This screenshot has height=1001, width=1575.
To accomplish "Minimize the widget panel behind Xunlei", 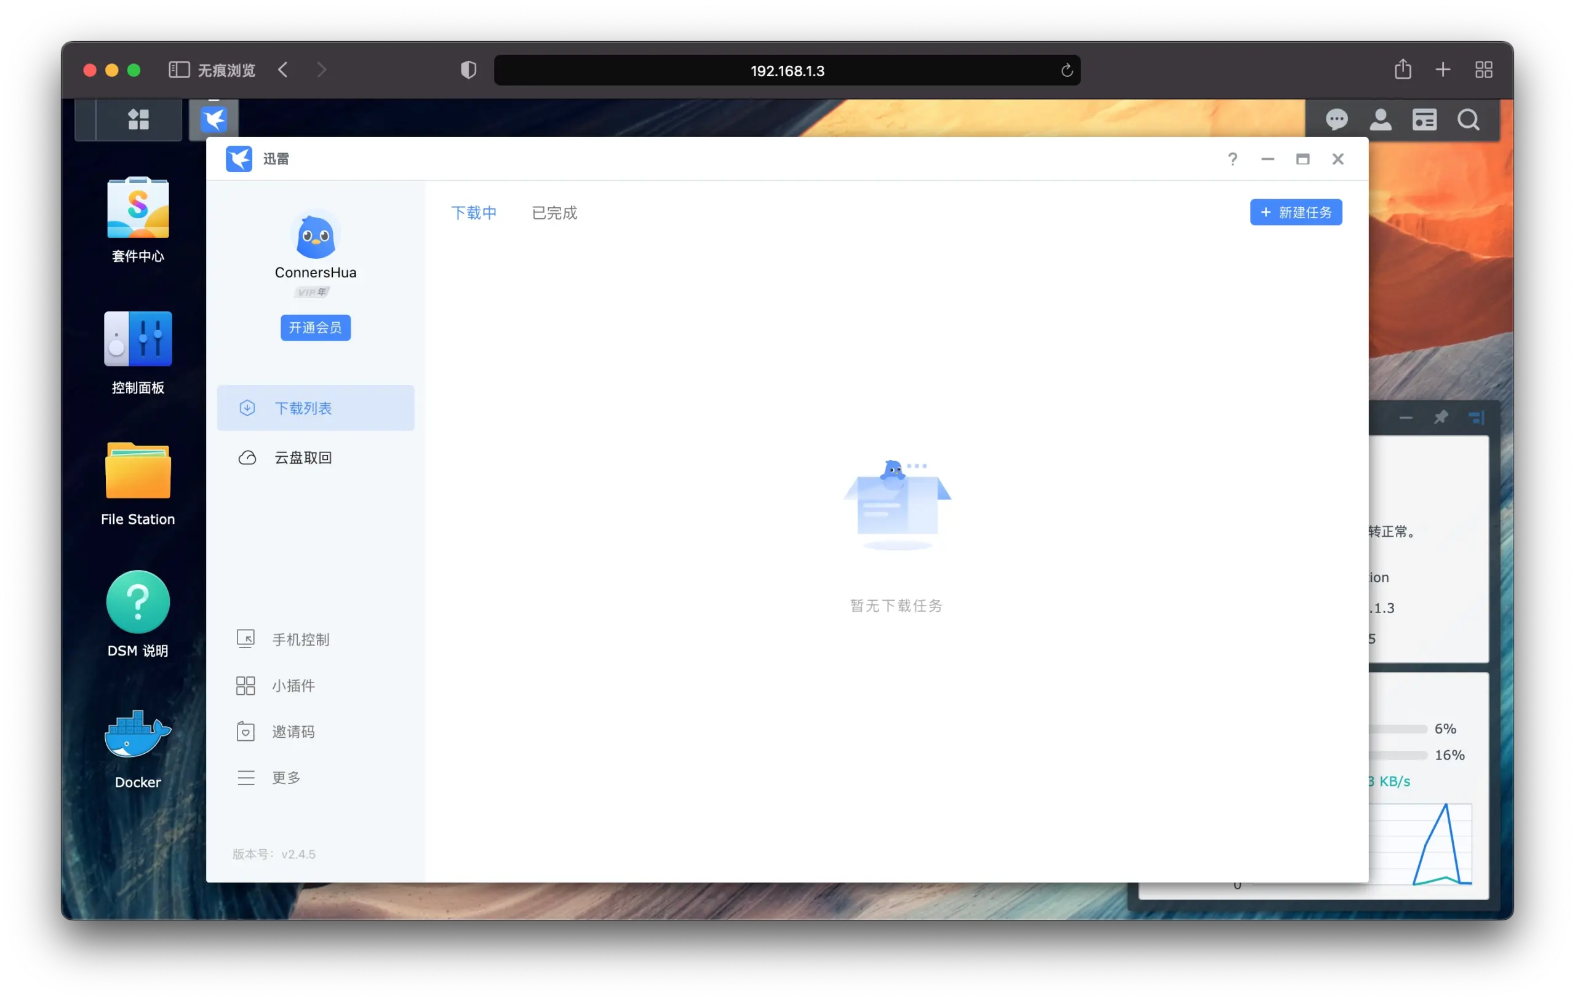I will pos(1406,417).
